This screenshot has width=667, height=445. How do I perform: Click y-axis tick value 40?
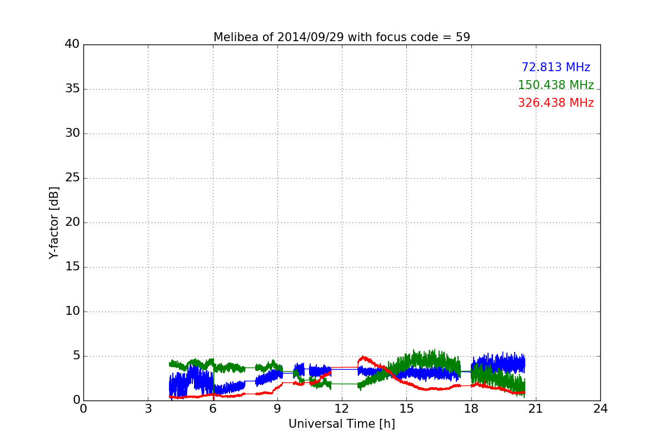point(72,44)
